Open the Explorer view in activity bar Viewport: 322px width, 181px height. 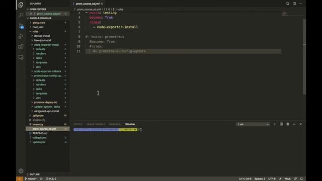[21, 5]
